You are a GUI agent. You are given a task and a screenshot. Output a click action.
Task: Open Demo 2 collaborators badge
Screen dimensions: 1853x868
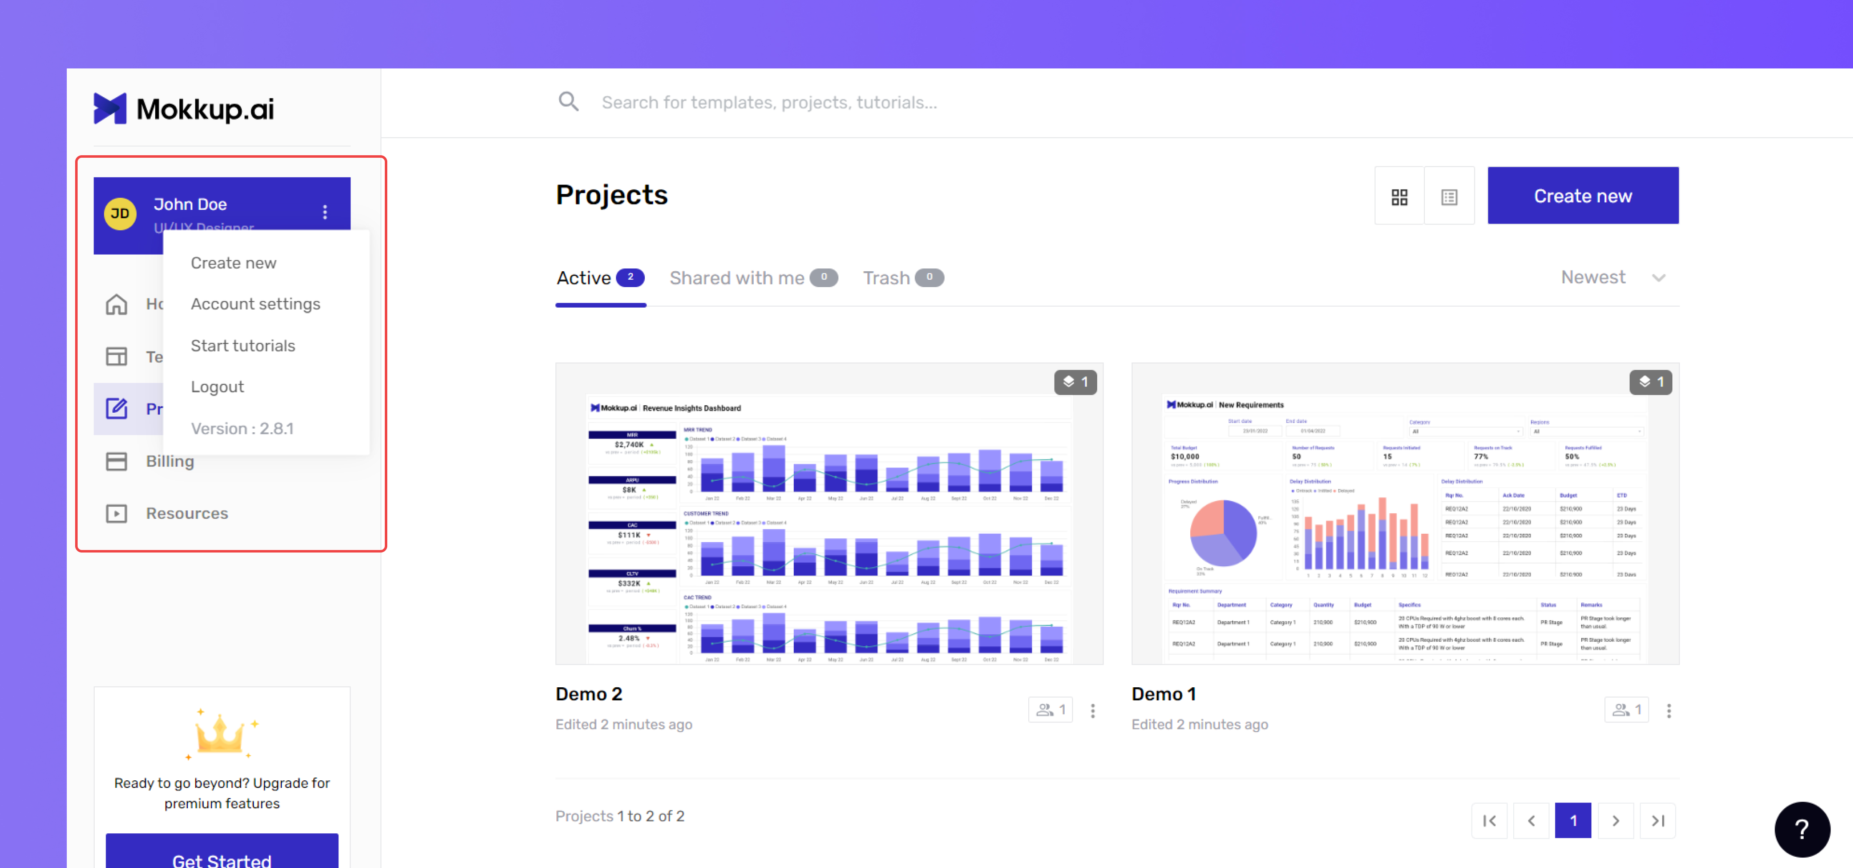point(1050,710)
